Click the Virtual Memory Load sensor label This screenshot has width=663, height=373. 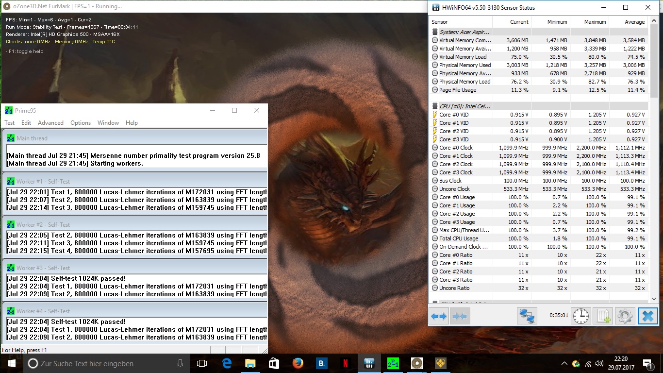pos(463,57)
